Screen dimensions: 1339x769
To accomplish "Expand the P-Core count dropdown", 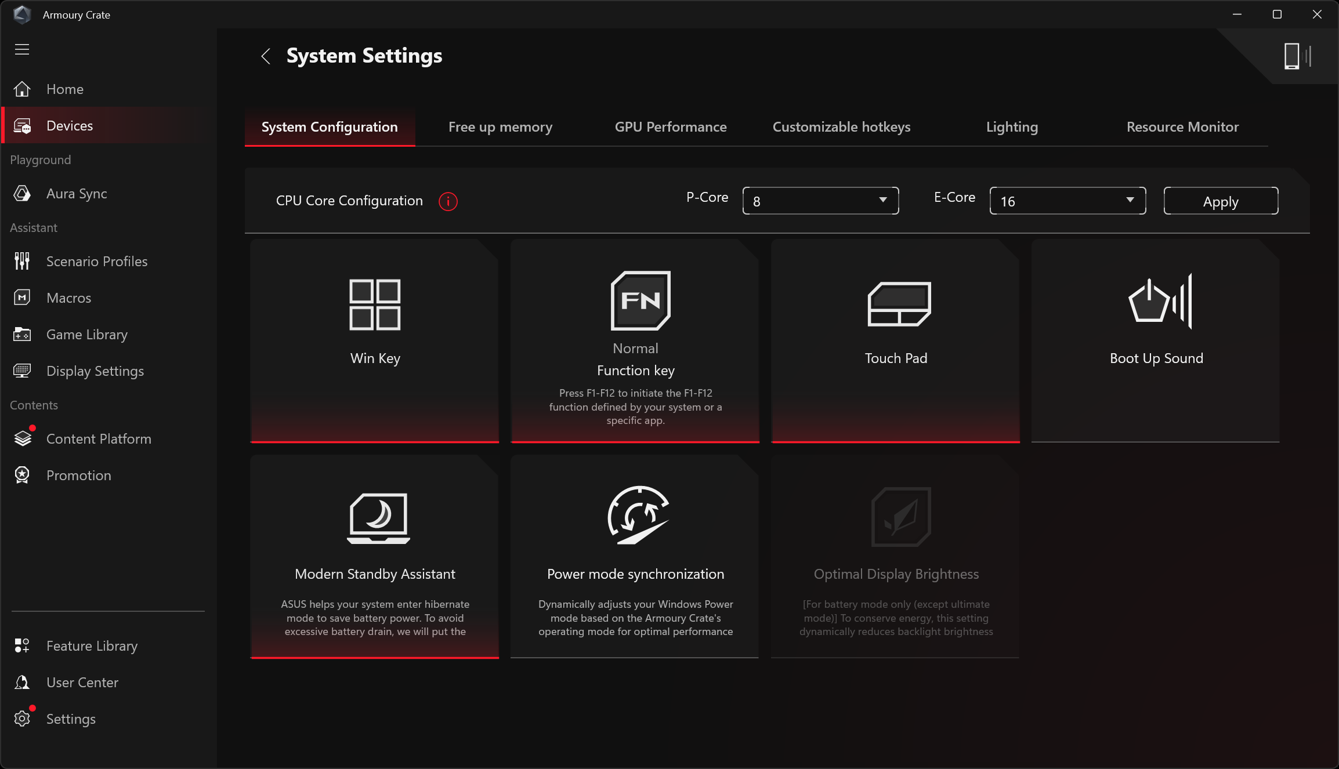I will pos(820,201).
